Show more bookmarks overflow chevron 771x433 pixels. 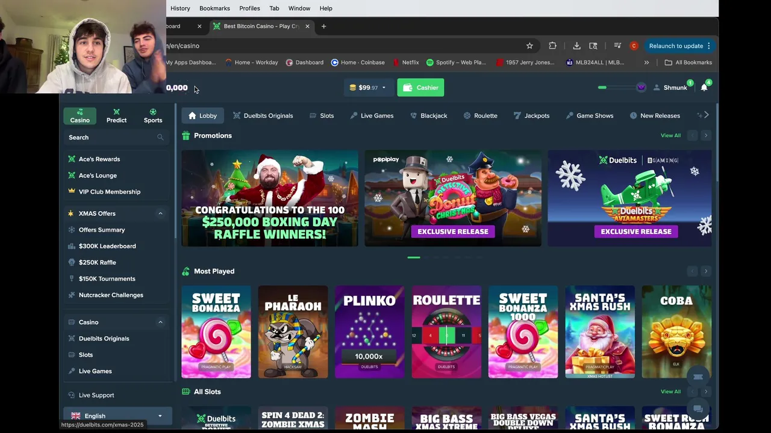[x=646, y=62]
